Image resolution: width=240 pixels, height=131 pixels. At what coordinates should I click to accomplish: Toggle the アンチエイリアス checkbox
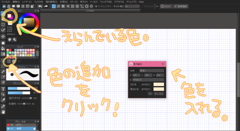pos(96,7)
